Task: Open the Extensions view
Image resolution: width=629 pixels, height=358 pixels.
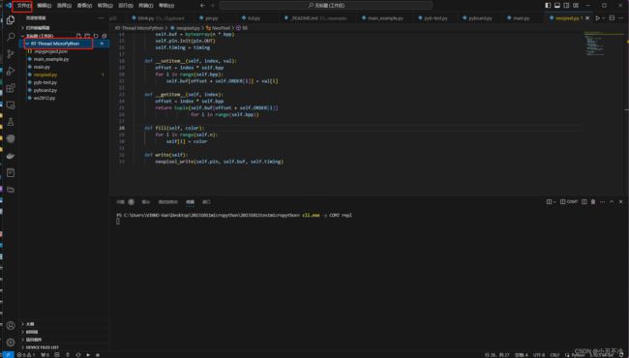Action: (x=11, y=88)
